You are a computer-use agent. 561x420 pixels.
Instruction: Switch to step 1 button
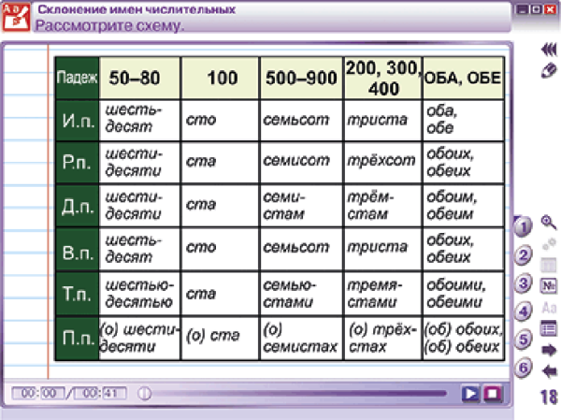coord(523,226)
